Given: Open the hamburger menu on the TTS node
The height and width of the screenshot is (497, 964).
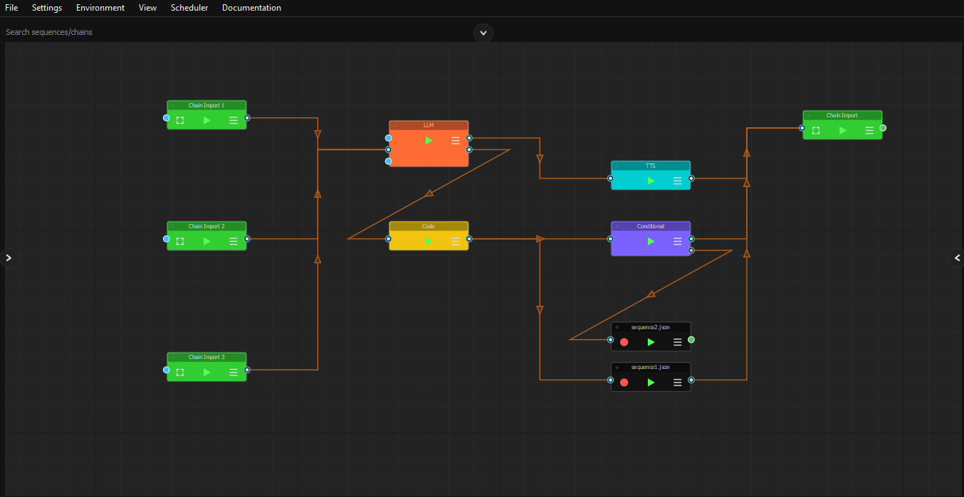Looking at the screenshot, I should (676, 181).
